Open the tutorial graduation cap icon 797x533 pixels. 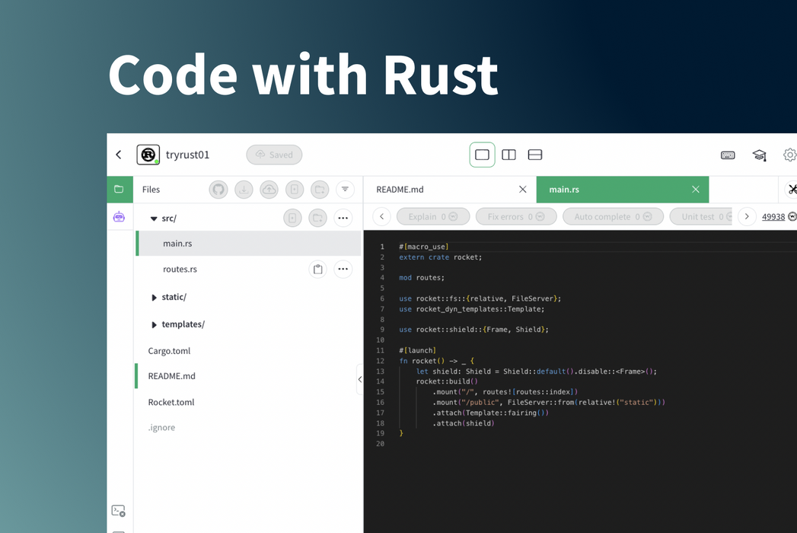coord(759,155)
